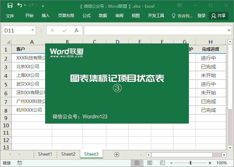The image size is (234, 167).
Task: Click cell 武汉XX公司
Action: [x=28, y=84]
